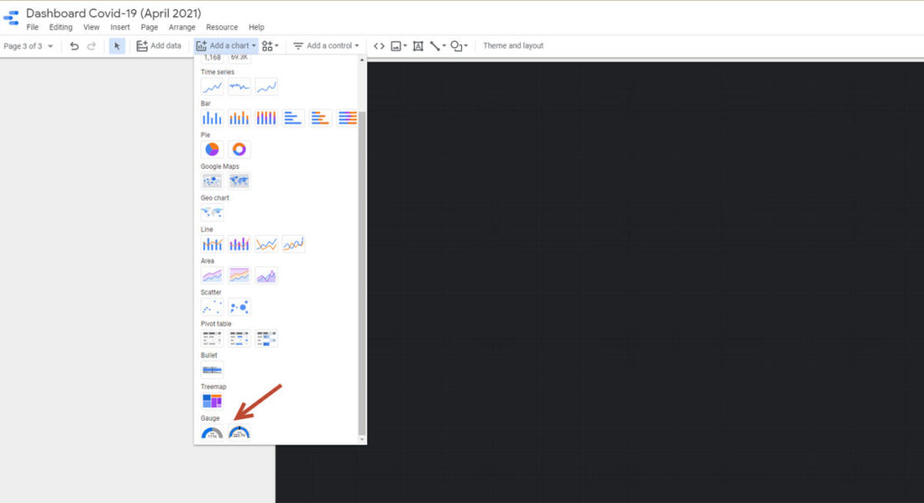Choose the sparkline Time series chart
The height and width of the screenshot is (503, 924).
coord(239,87)
